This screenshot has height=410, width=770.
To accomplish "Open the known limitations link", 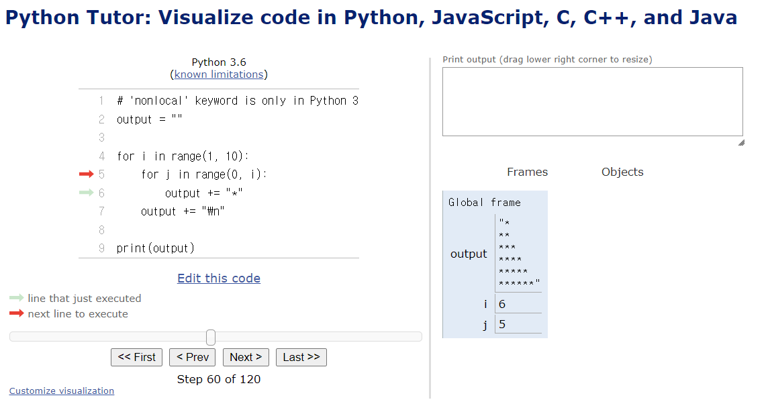I will coord(219,74).
